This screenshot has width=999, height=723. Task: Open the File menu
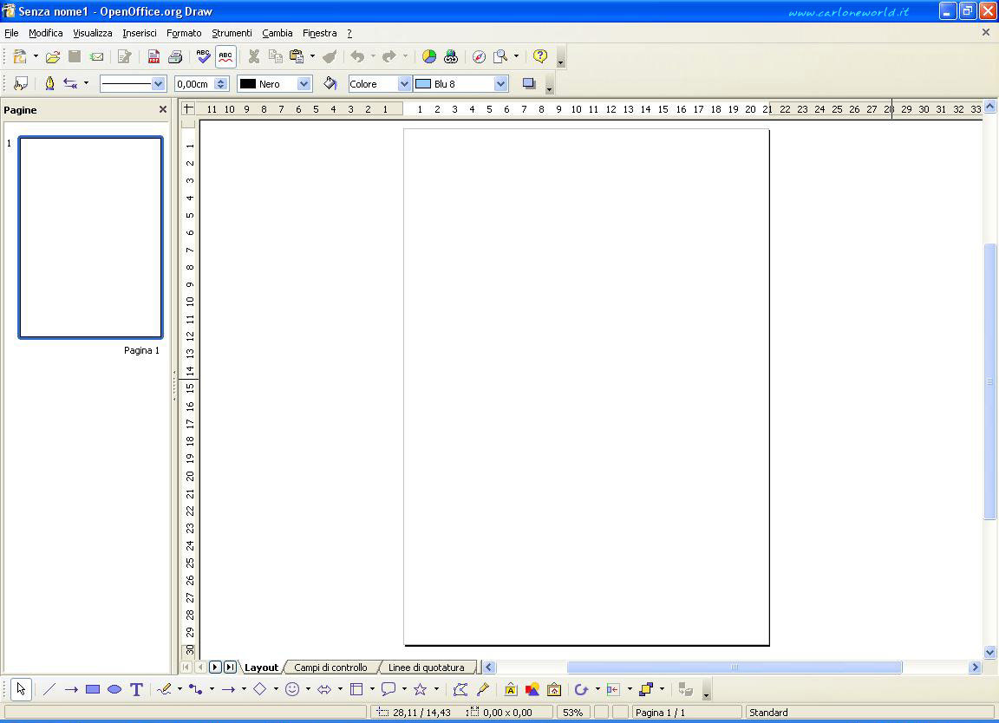click(11, 33)
